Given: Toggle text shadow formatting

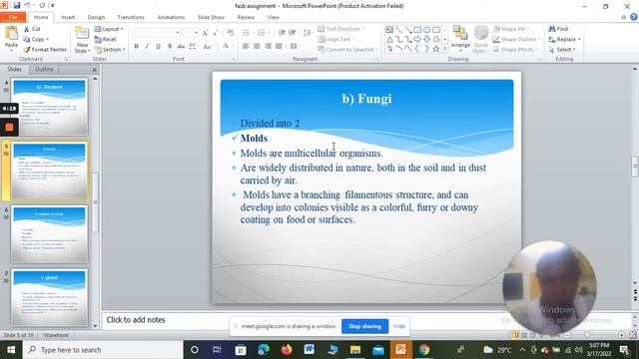Looking at the screenshot, I should 170,46.
